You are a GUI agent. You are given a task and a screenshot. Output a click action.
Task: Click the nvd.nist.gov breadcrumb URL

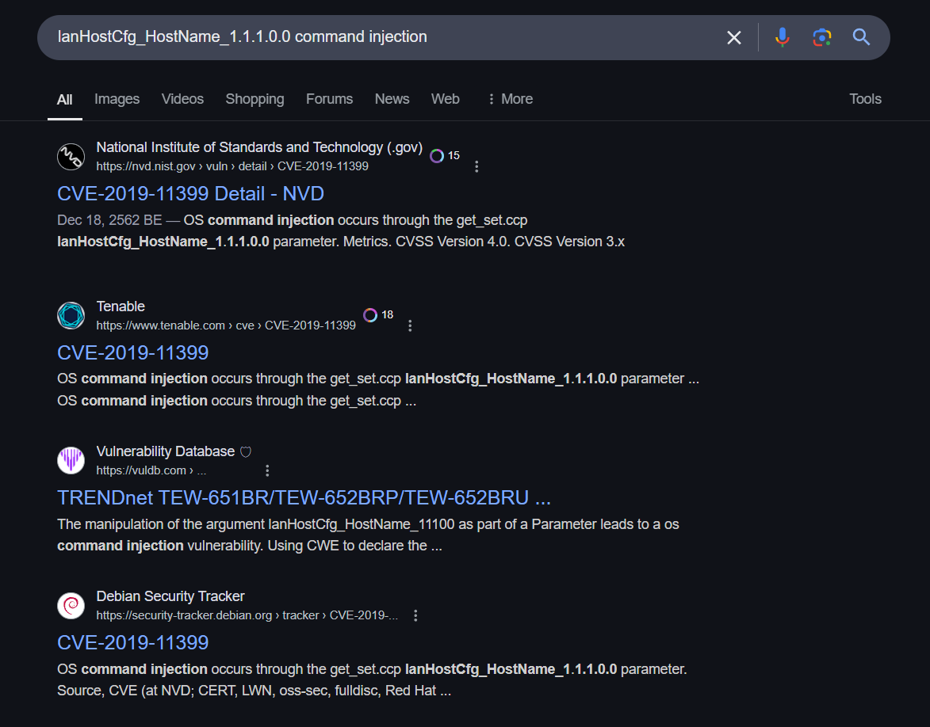[x=232, y=166]
